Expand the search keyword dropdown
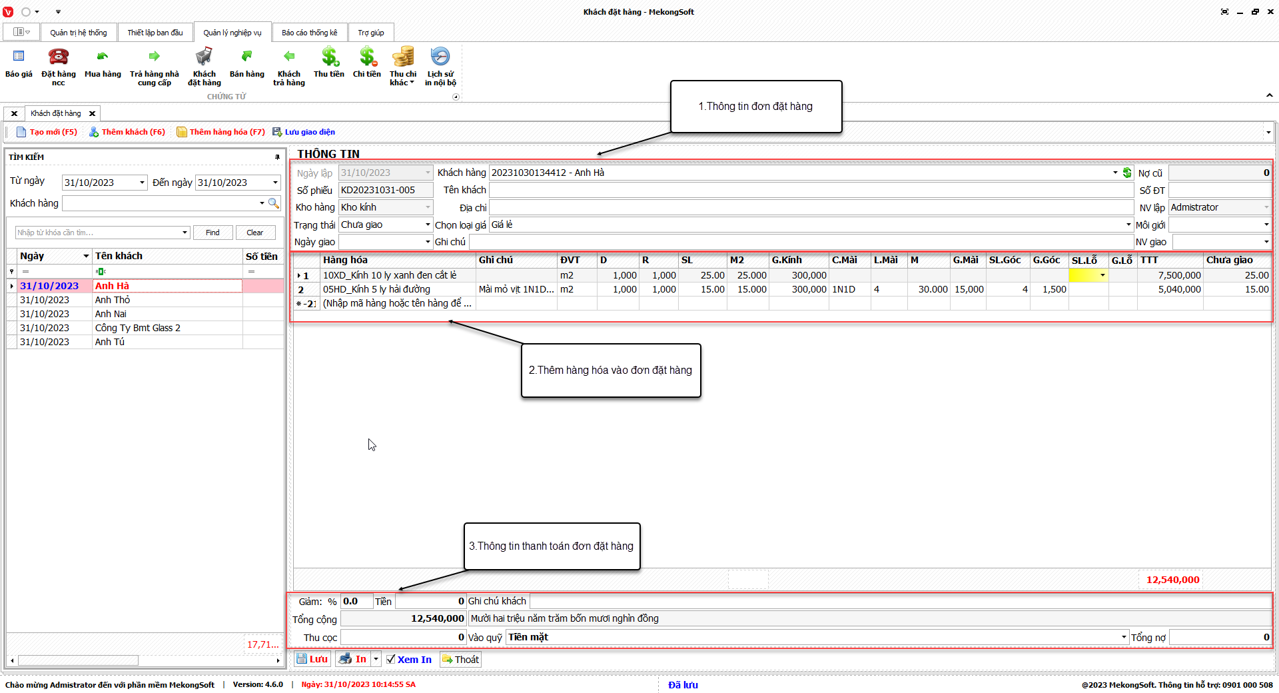The height and width of the screenshot is (693, 1279). click(185, 233)
